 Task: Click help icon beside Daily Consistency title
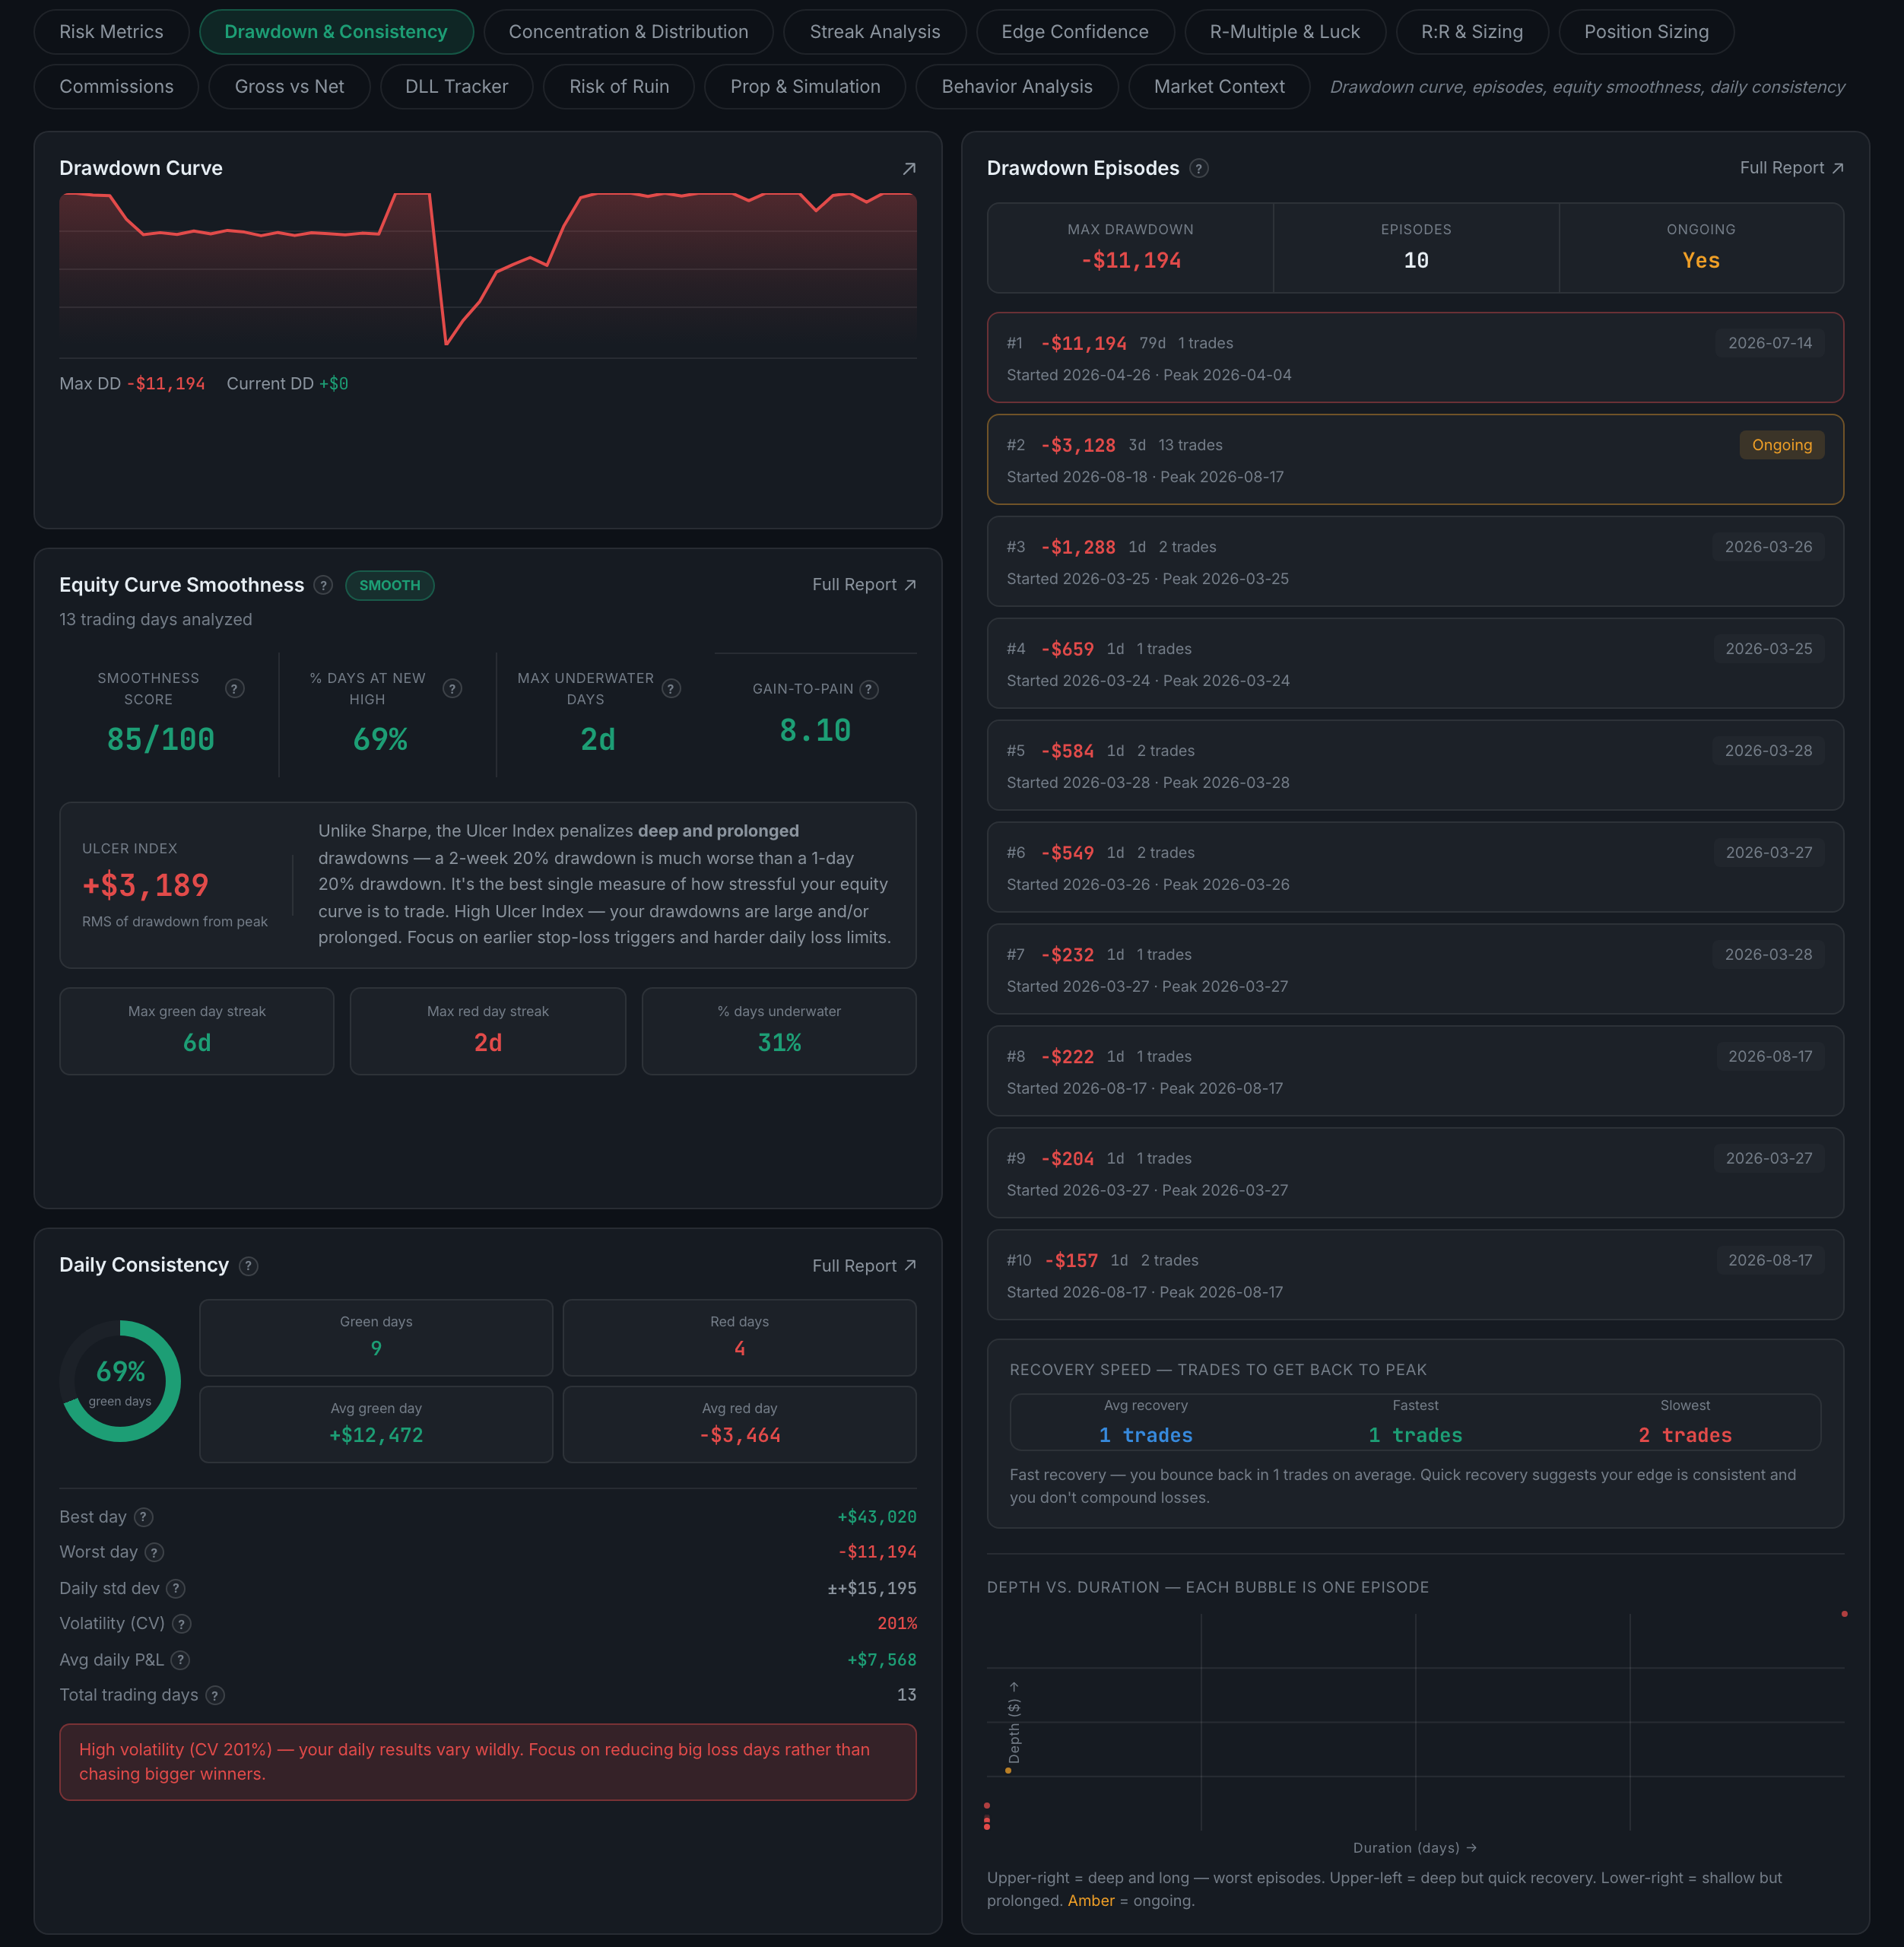249,1265
